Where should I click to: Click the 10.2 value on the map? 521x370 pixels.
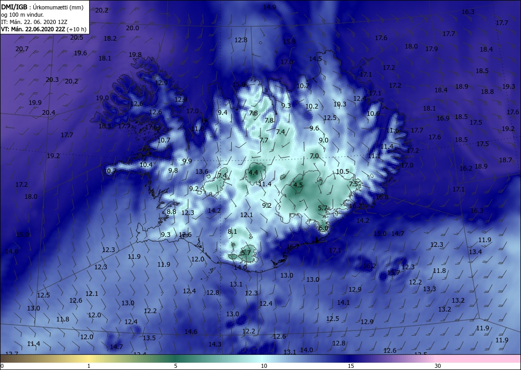click(x=312, y=106)
